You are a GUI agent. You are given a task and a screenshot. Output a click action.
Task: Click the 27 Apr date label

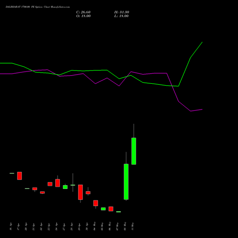(x=64, y=227)
